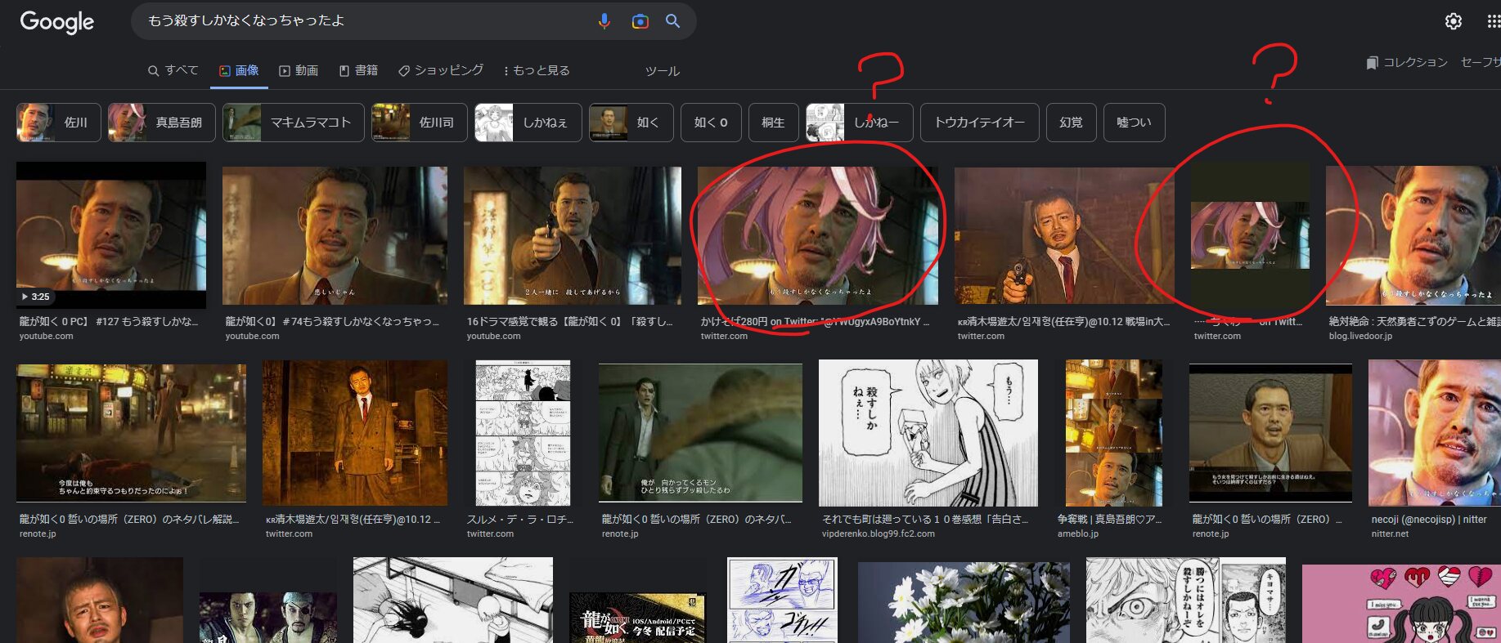This screenshot has height=643, width=1501.
Task: Open the blog.livedoor.jp close-up face thumbnail
Action: pos(1413,235)
